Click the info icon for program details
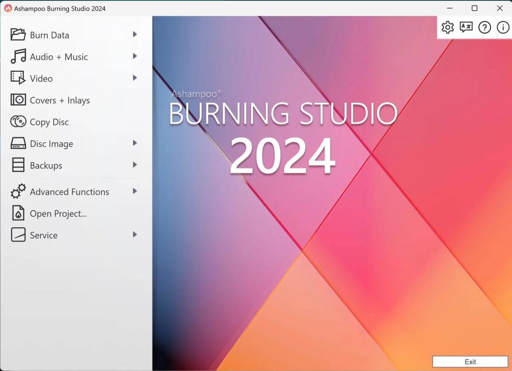Image resolution: width=512 pixels, height=371 pixels. coord(503,27)
